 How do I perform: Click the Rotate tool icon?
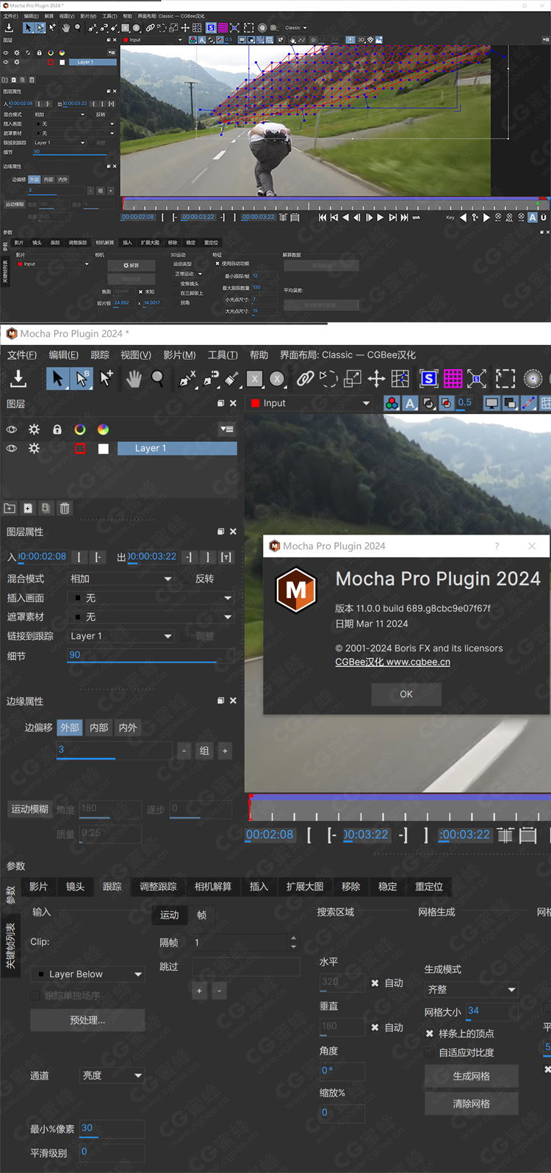coord(328,379)
